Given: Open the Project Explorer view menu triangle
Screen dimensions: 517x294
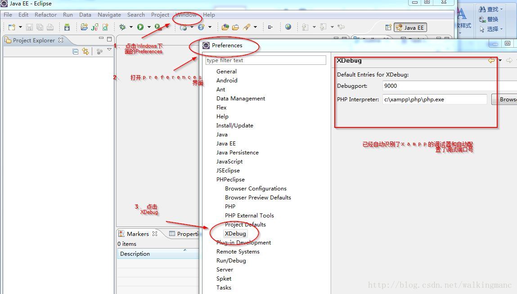Looking at the screenshot, I should (x=109, y=50).
